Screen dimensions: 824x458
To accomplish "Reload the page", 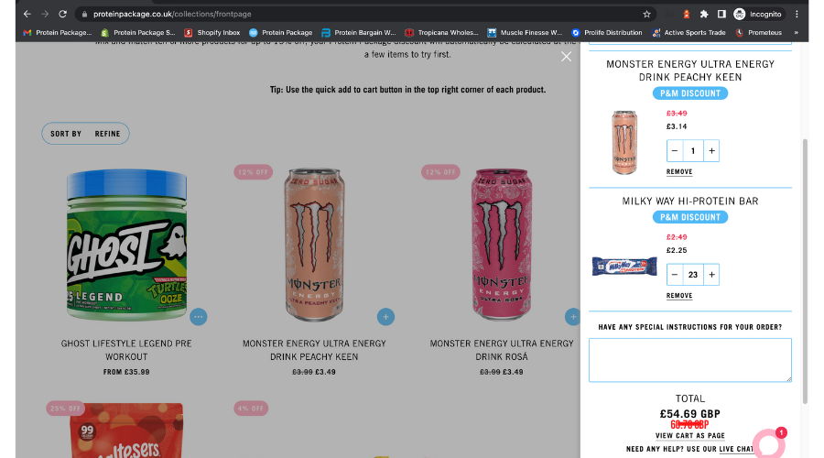I will point(62,14).
